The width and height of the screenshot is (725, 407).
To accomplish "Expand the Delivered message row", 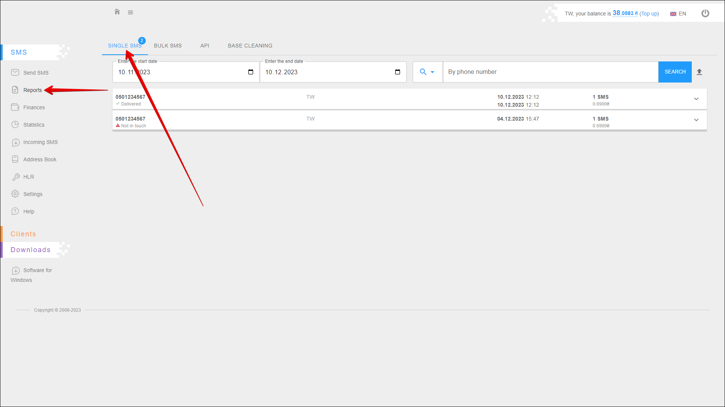I will pos(696,99).
